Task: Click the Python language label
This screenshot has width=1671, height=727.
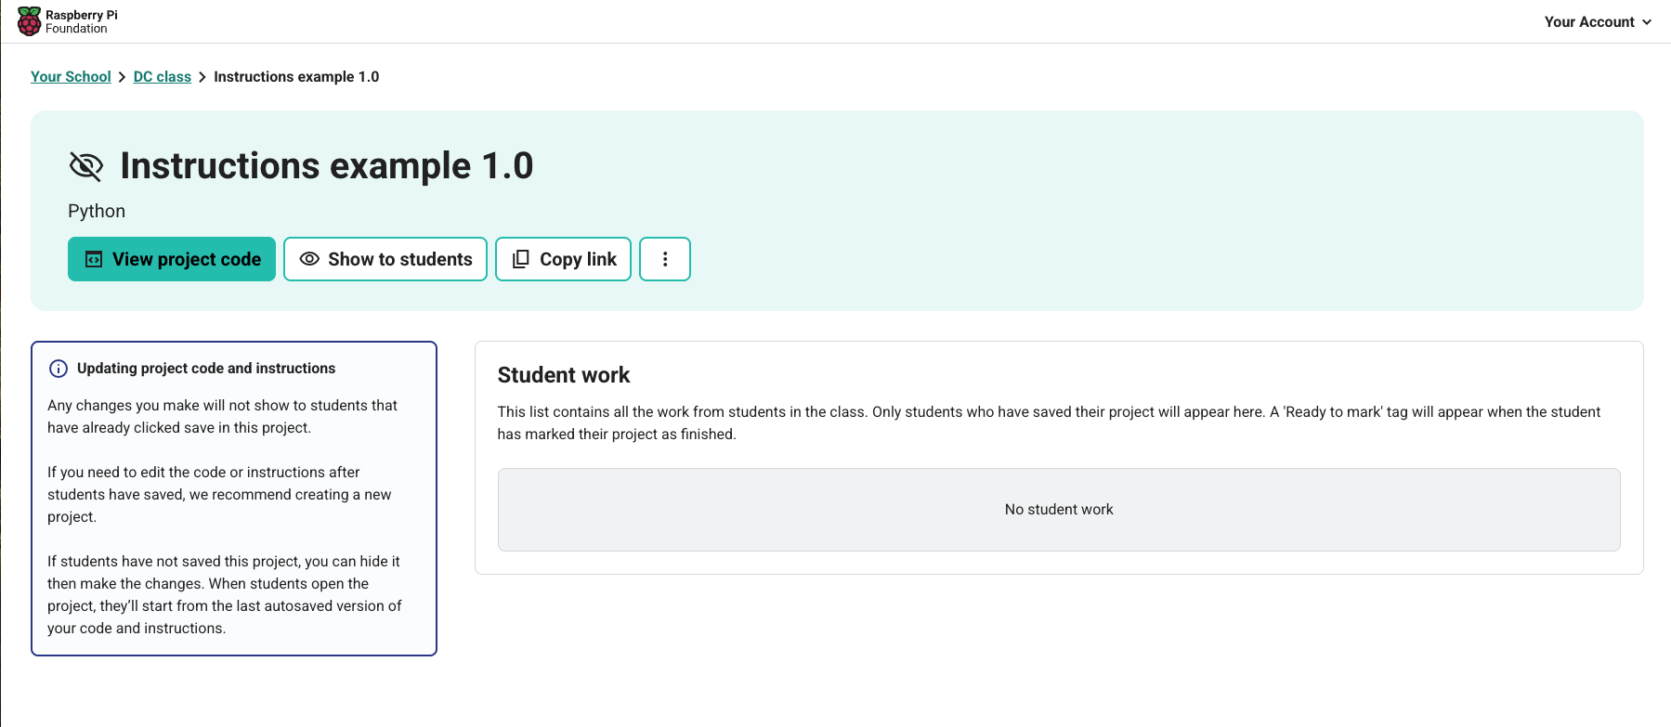Action: (x=96, y=211)
